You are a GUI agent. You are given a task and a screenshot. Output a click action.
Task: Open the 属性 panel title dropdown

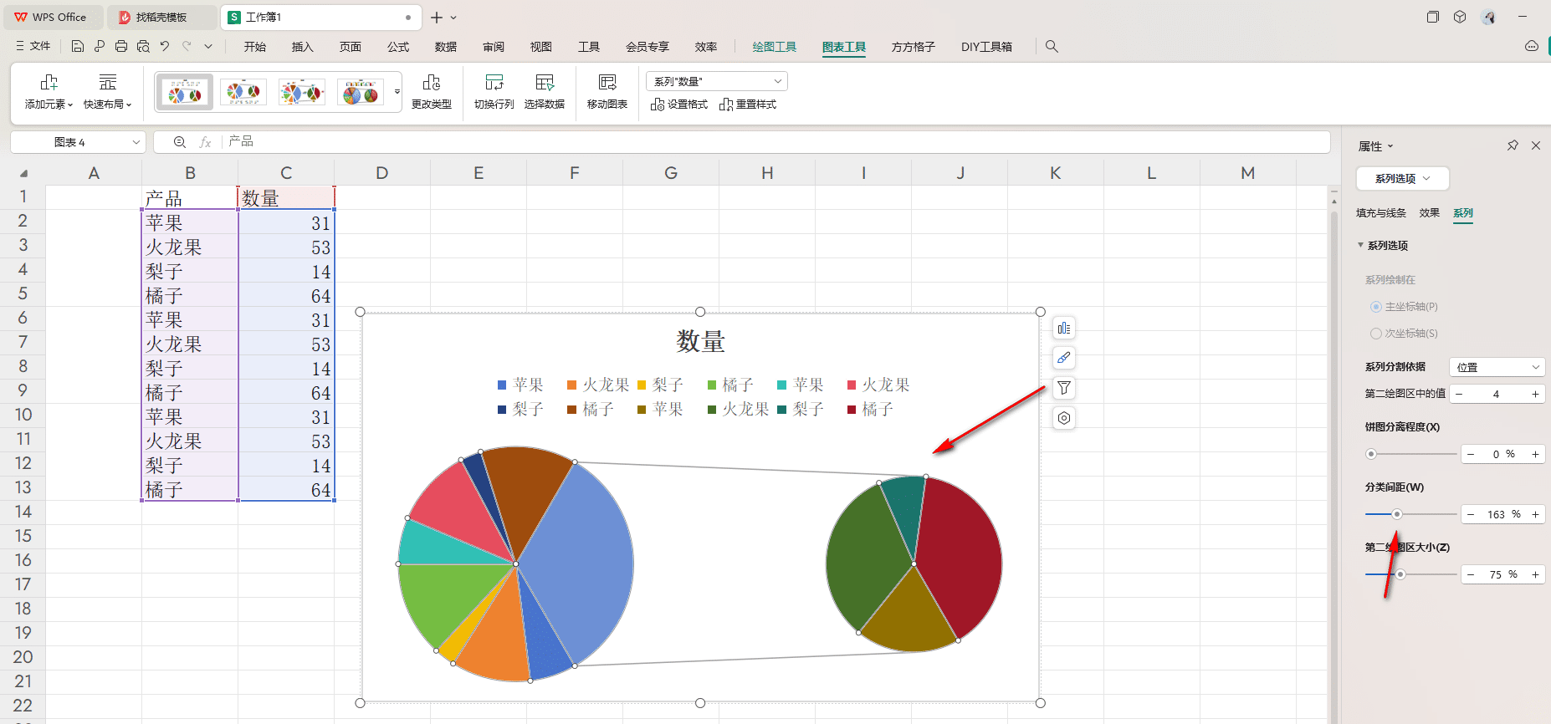tap(1390, 146)
